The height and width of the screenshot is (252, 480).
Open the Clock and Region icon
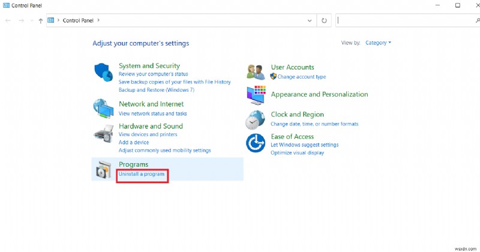[x=255, y=120]
